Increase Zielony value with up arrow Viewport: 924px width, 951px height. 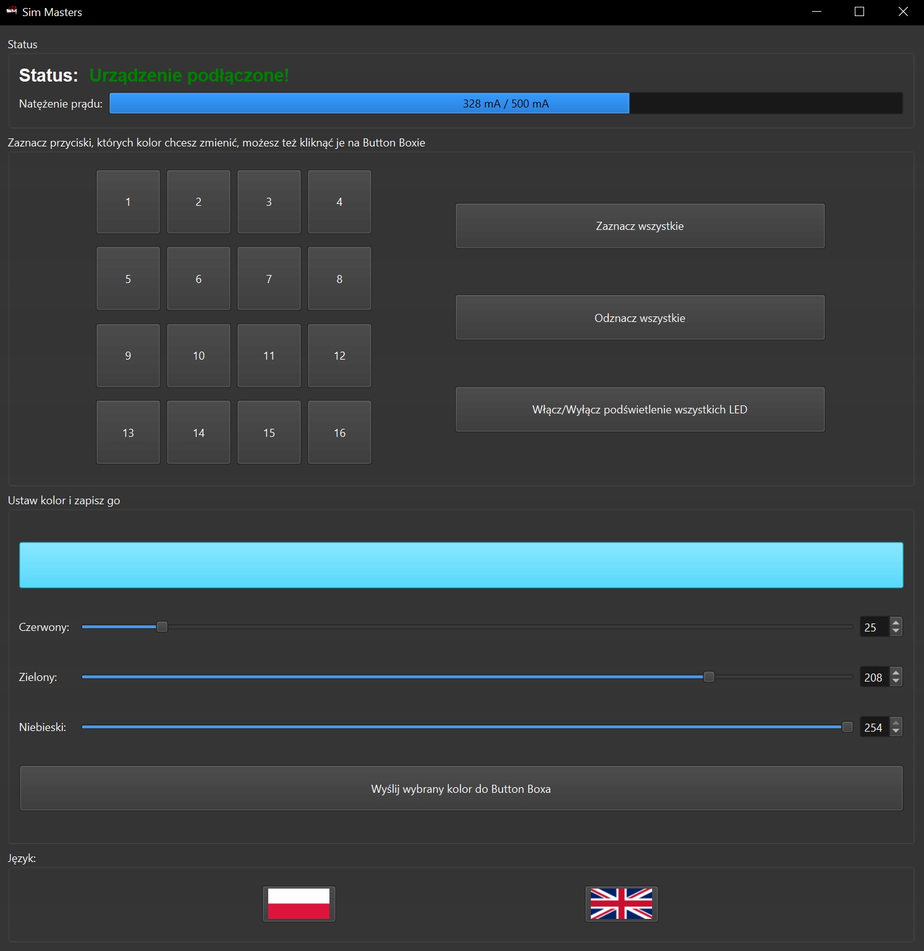[896, 672]
